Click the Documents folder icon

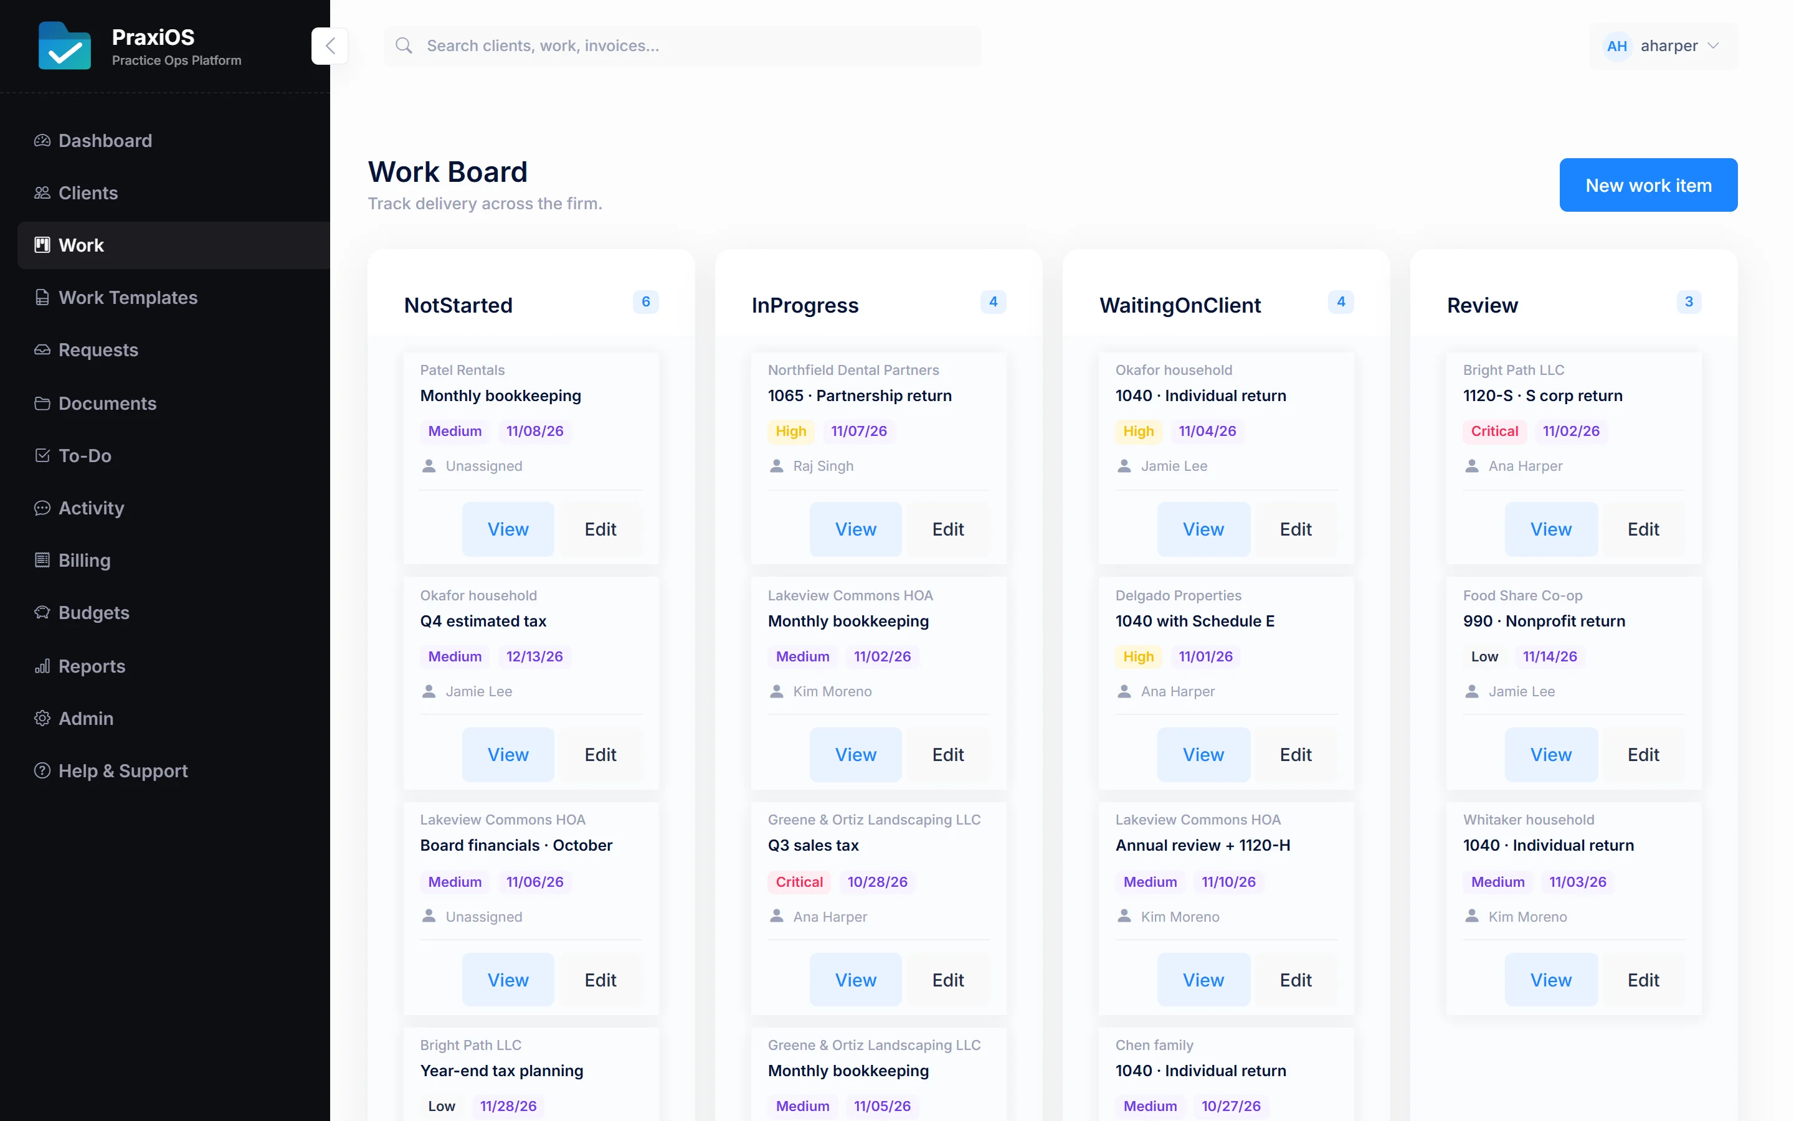click(42, 404)
